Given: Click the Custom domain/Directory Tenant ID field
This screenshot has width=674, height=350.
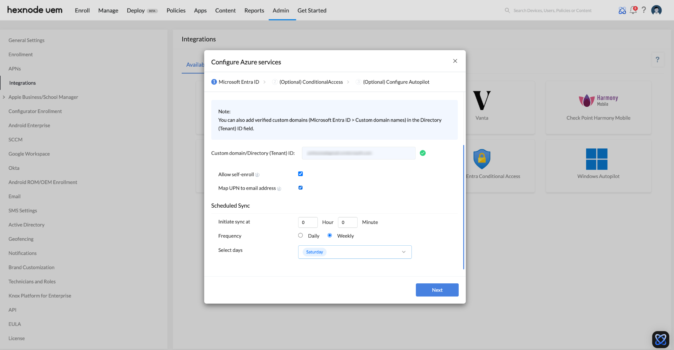Looking at the screenshot, I should 359,153.
